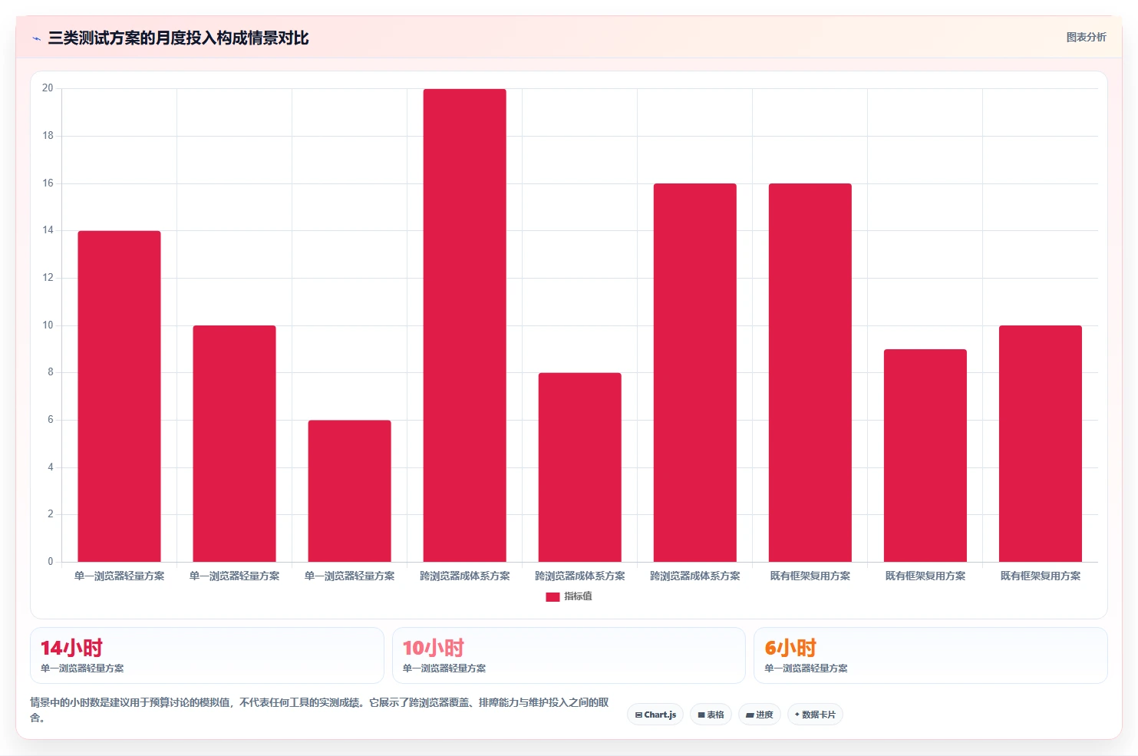Click the sparkle icon in the 数据卡片 chip
This screenshot has width=1138, height=756.
(797, 715)
